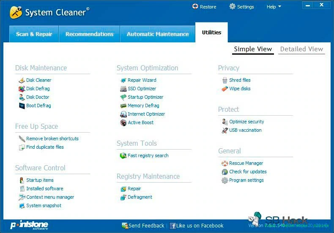Open the Help dropdown menu

coord(274,7)
